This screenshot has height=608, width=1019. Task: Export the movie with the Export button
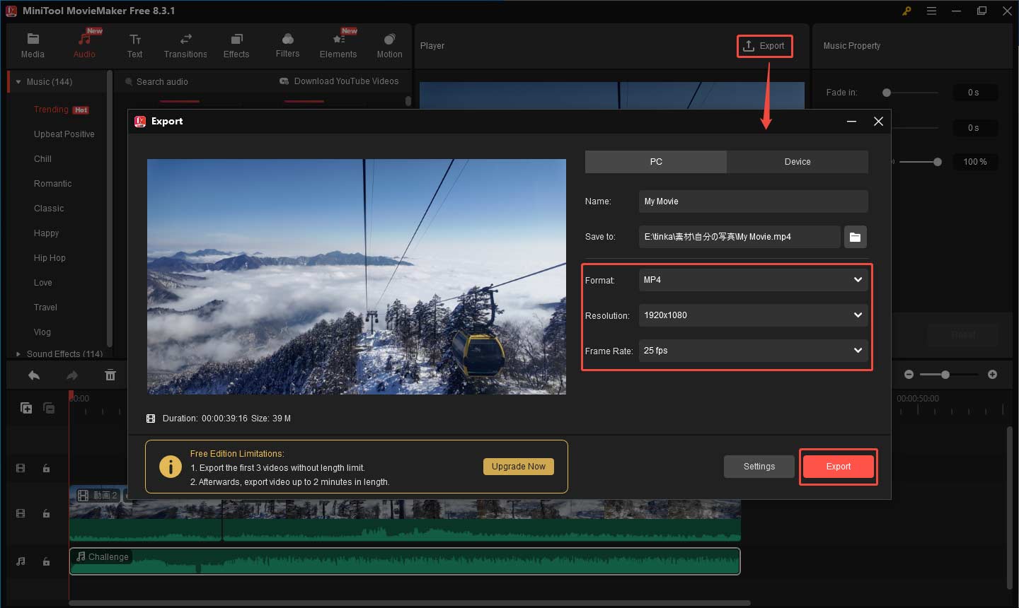point(838,467)
